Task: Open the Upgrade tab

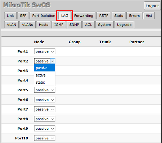Action: point(124,25)
